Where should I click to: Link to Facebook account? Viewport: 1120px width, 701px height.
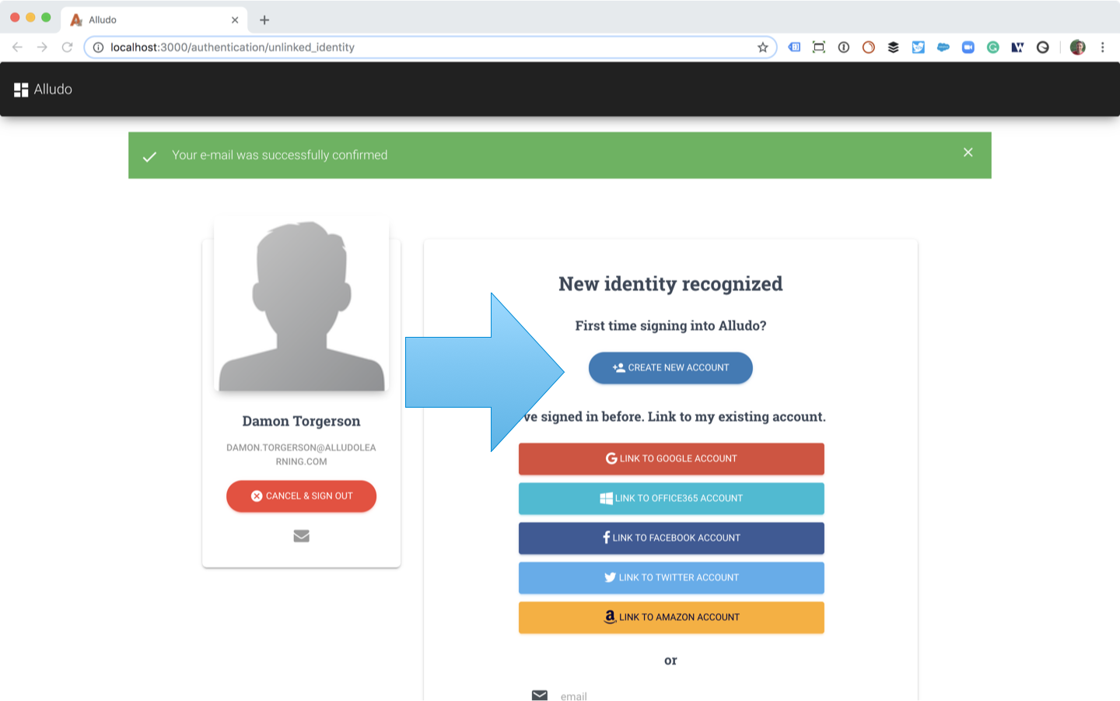coord(671,538)
